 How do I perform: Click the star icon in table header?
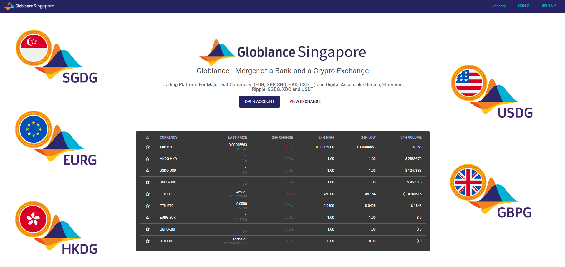(x=148, y=138)
